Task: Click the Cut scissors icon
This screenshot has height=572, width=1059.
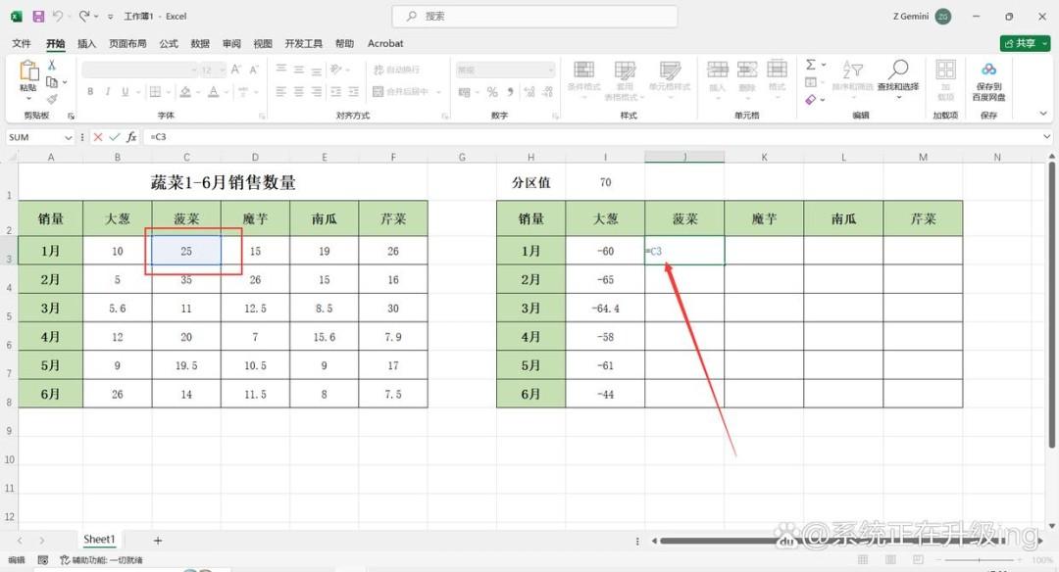Action: point(52,65)
